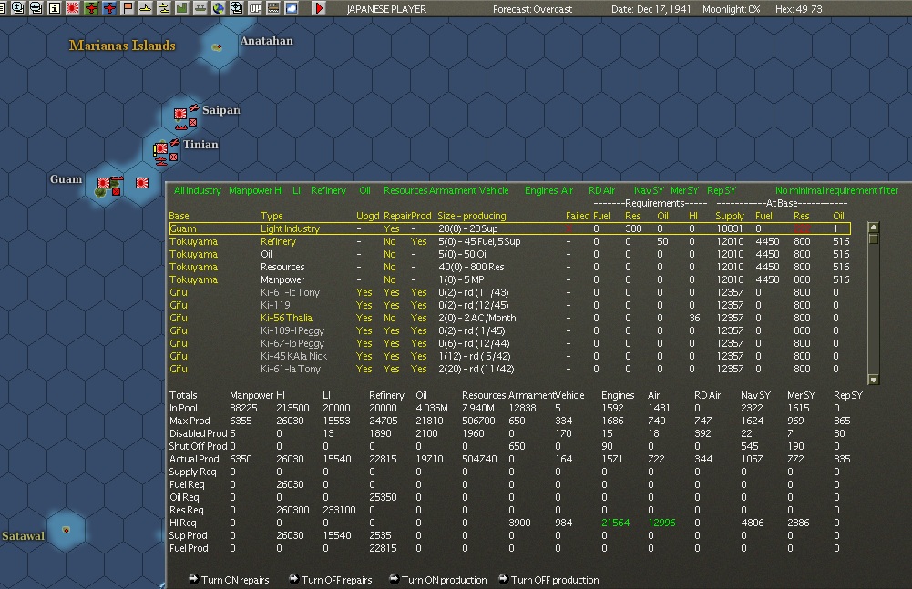The height and width of the screenshot is (589, 912).
Task: Toggle Prod 'Yes' for Ki-119
Action: 418,305
